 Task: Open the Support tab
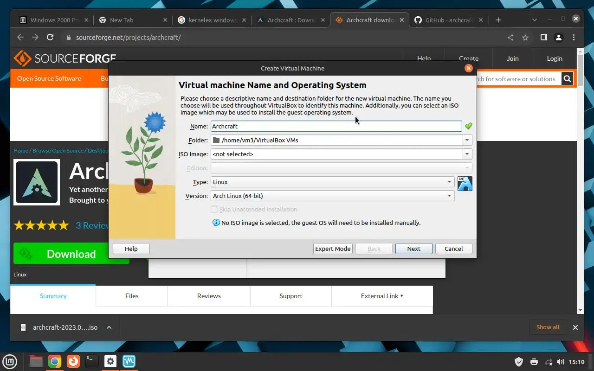point(291,296)
